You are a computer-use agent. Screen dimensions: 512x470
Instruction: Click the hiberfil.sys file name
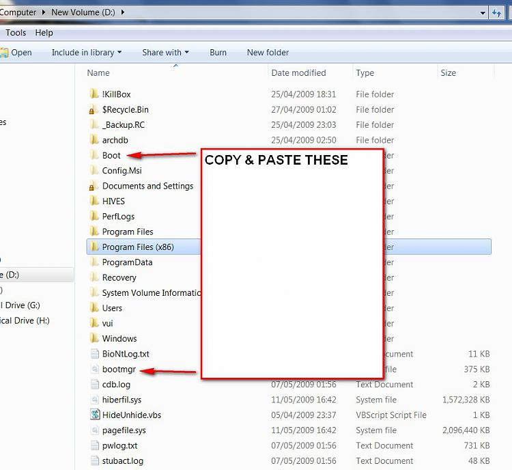click(122, 400)
